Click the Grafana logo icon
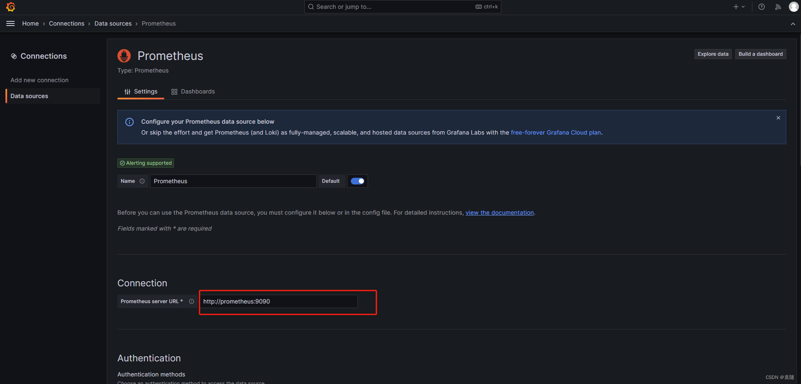801x384 pixels. [11, 7]
